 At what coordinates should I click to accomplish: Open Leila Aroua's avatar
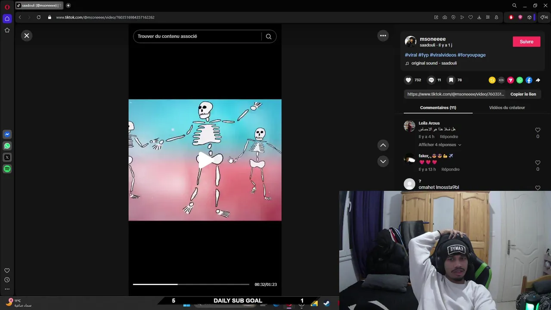click(x=409, y=126)
